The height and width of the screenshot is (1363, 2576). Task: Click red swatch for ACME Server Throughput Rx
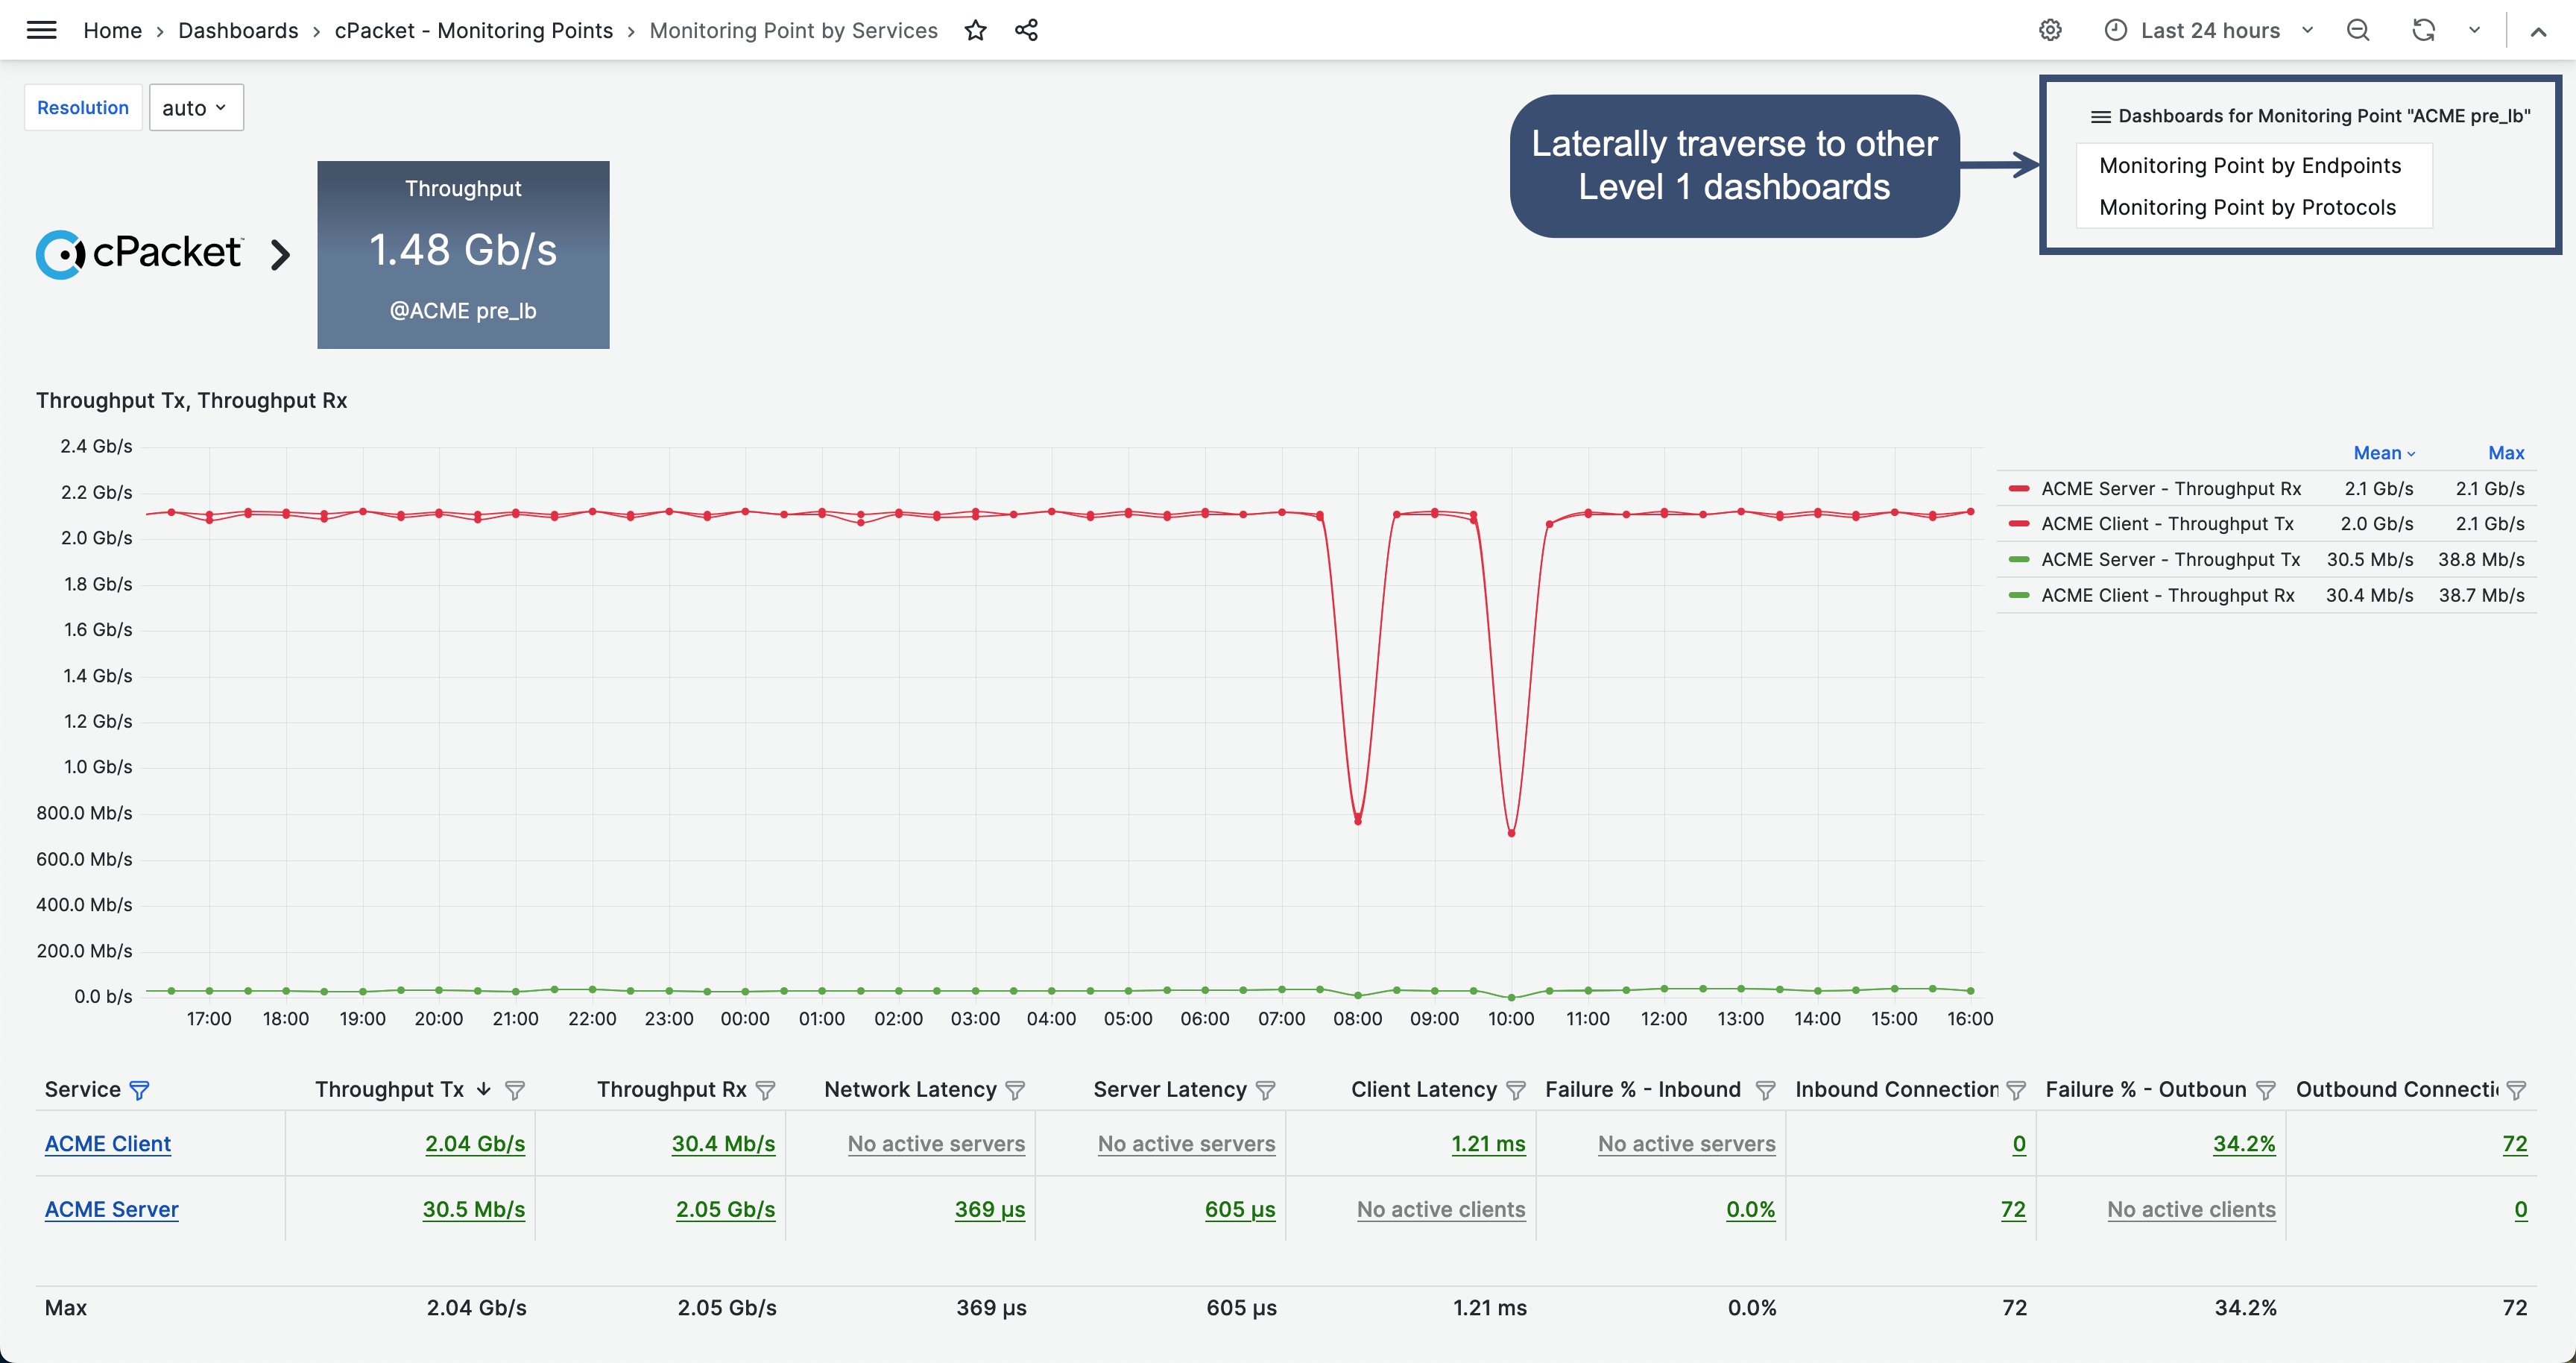coord(2018,488)
